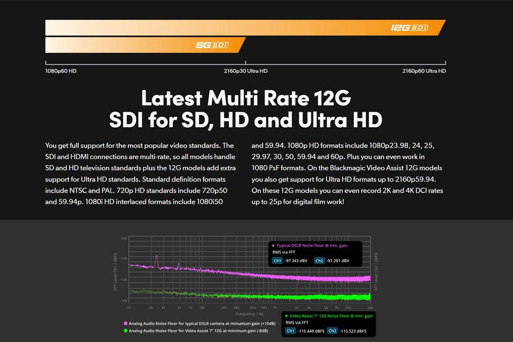Click the '2160p30 Ultra HD' scale label

click(245, 71)
